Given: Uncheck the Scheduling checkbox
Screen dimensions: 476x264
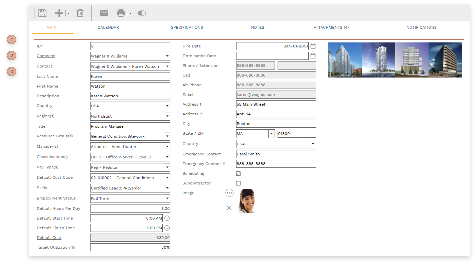Looking at the screenshot, I should coord(239,173).
